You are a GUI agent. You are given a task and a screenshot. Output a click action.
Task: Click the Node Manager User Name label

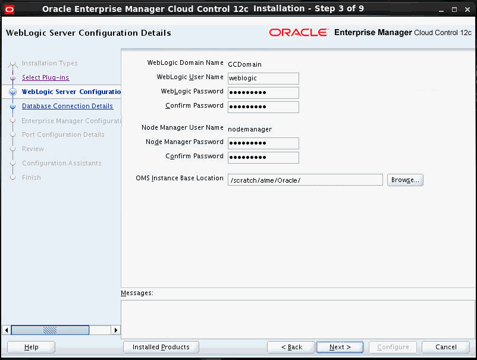click(183, 127)
